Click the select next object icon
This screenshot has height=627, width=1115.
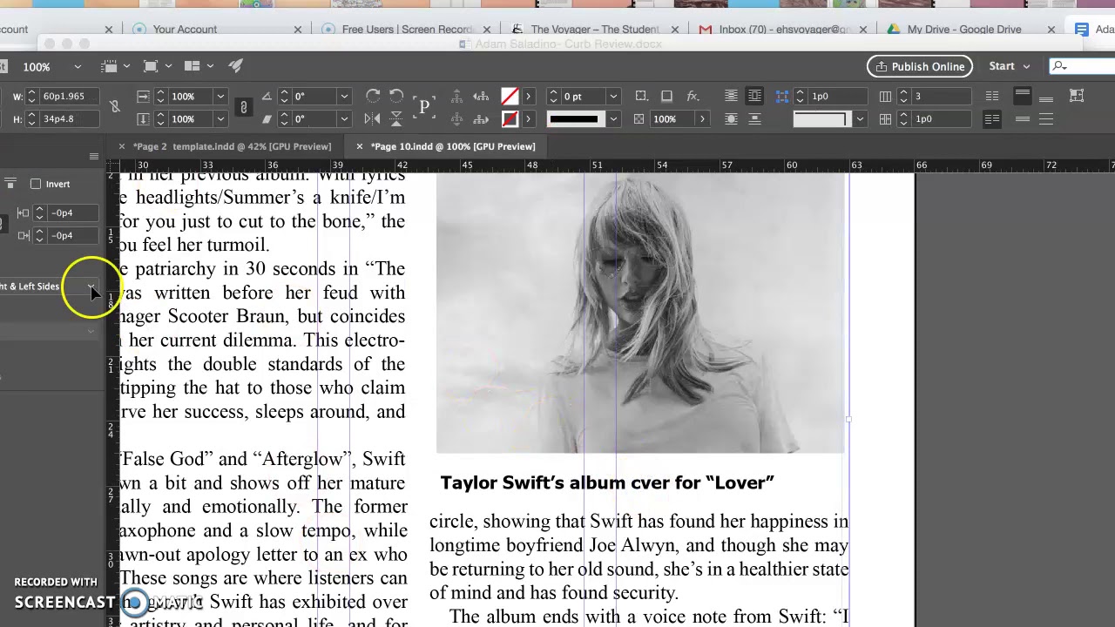(480, 118)
